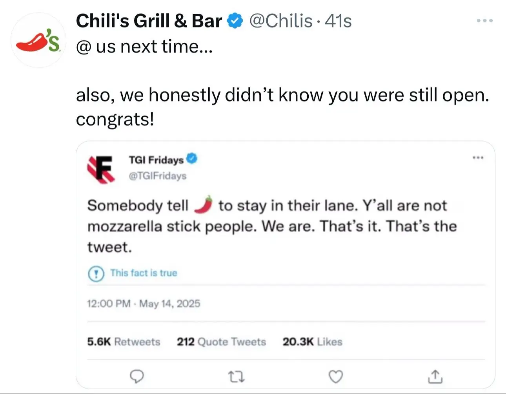Click the Chili's blue verified badge
The height and width of the screenshot is (394, 506).
pyautogui.click(x=235, y=21)
